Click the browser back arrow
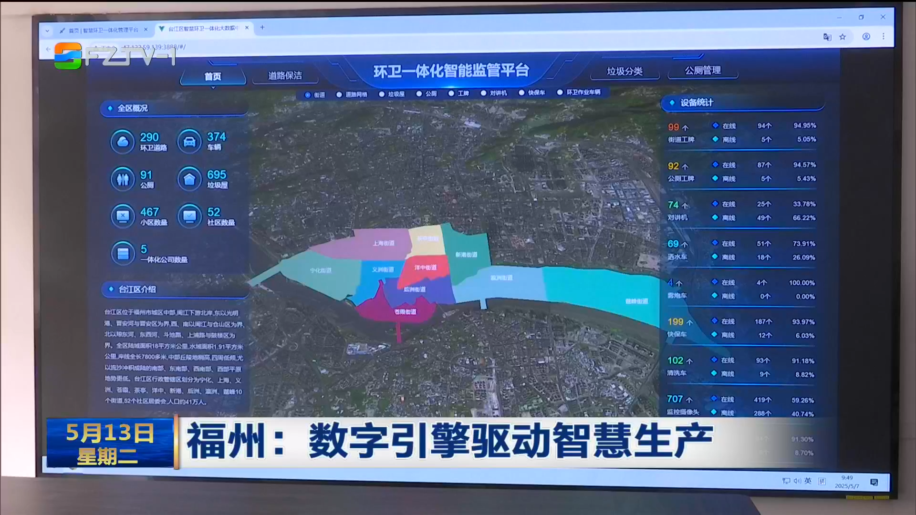Image resolution: width=916 pixels, height=515 pixels. tap(48, 48)
